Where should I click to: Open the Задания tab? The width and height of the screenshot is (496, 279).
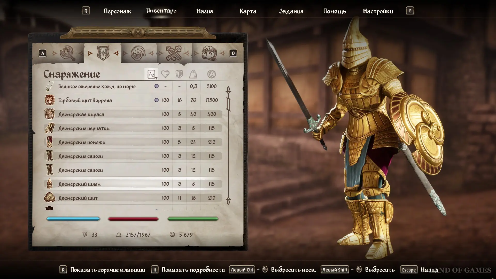coord(291,11)
